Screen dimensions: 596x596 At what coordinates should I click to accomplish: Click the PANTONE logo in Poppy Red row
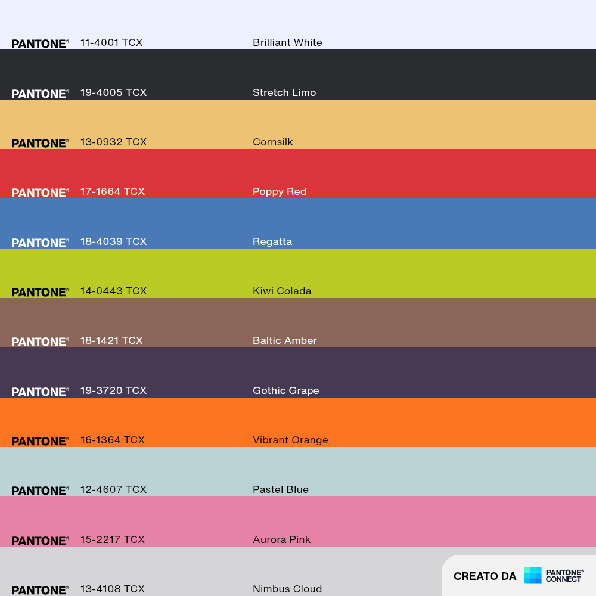[x=40, y=193]
